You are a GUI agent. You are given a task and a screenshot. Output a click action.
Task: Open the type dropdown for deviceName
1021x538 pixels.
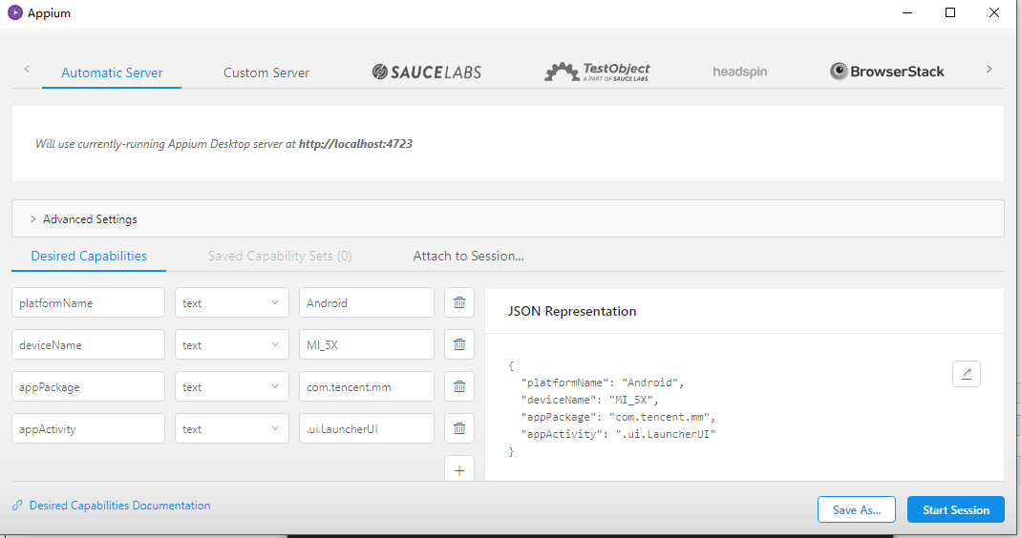coord(232,344)
